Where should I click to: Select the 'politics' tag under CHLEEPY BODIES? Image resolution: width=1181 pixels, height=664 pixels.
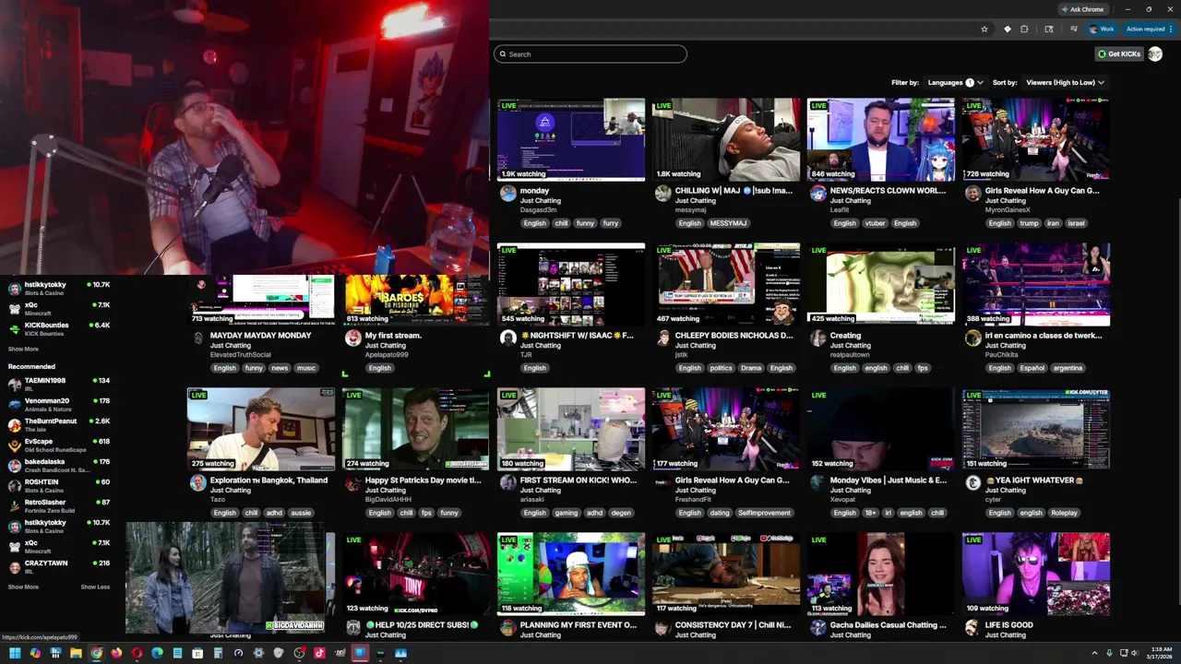click(721, 368)
